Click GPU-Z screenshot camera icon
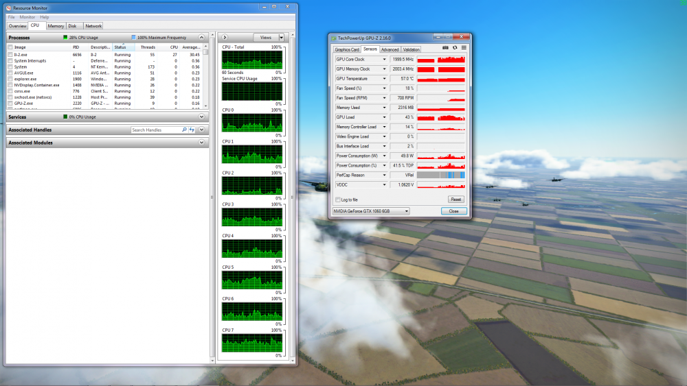The height and width of the screenshot is (386, 687). click(x=445, y=47)
